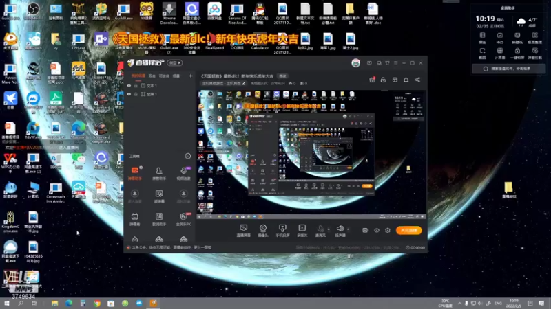Screen dimensions: 551x309
Task: Open taskbar search magnifier
Action: 21,303
